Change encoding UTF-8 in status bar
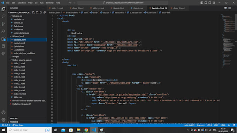 pyautogui.click(x=209, y=125)
